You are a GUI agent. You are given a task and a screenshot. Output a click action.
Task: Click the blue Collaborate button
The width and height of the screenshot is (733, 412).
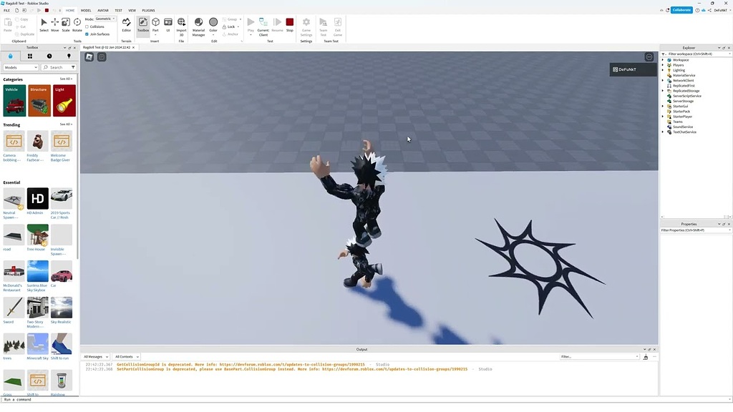click(x=680, y=10)
